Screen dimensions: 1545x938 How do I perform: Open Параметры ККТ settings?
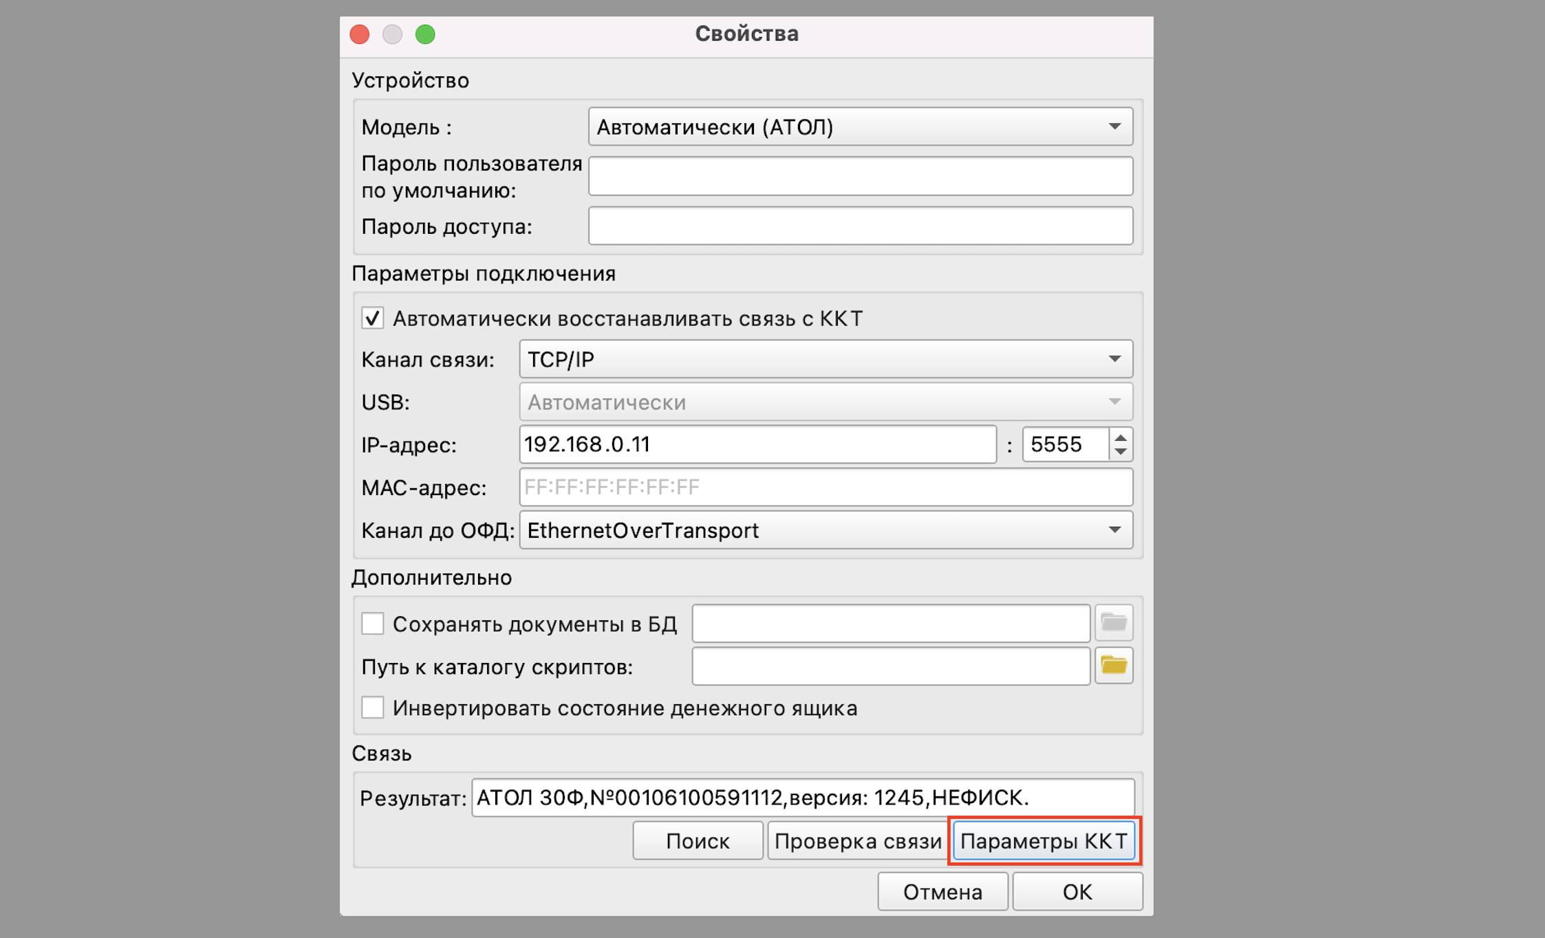pos(1044,841)
